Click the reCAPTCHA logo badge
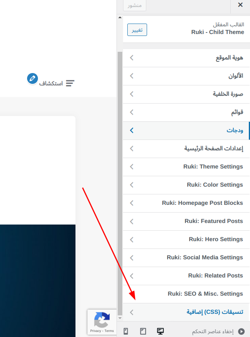The width and height of the screenshot is (250, 337). 102,320
